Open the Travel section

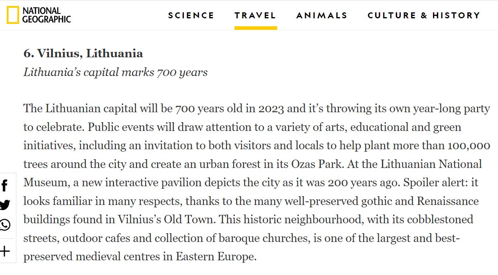255,16
